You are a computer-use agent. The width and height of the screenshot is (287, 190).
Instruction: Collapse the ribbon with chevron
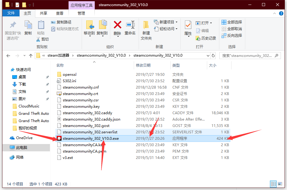coord(275,13)
